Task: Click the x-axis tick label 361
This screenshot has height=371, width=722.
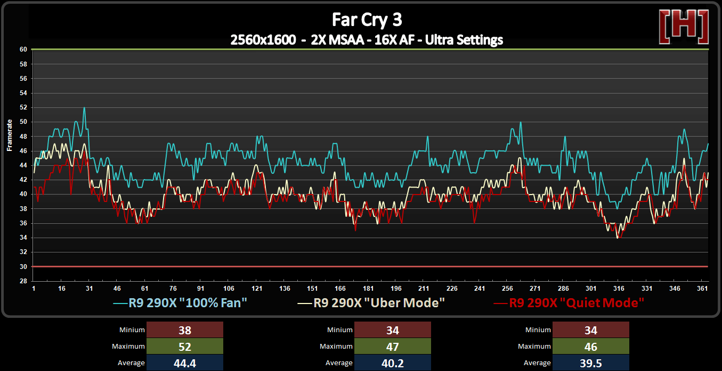Action: (702, 288)
